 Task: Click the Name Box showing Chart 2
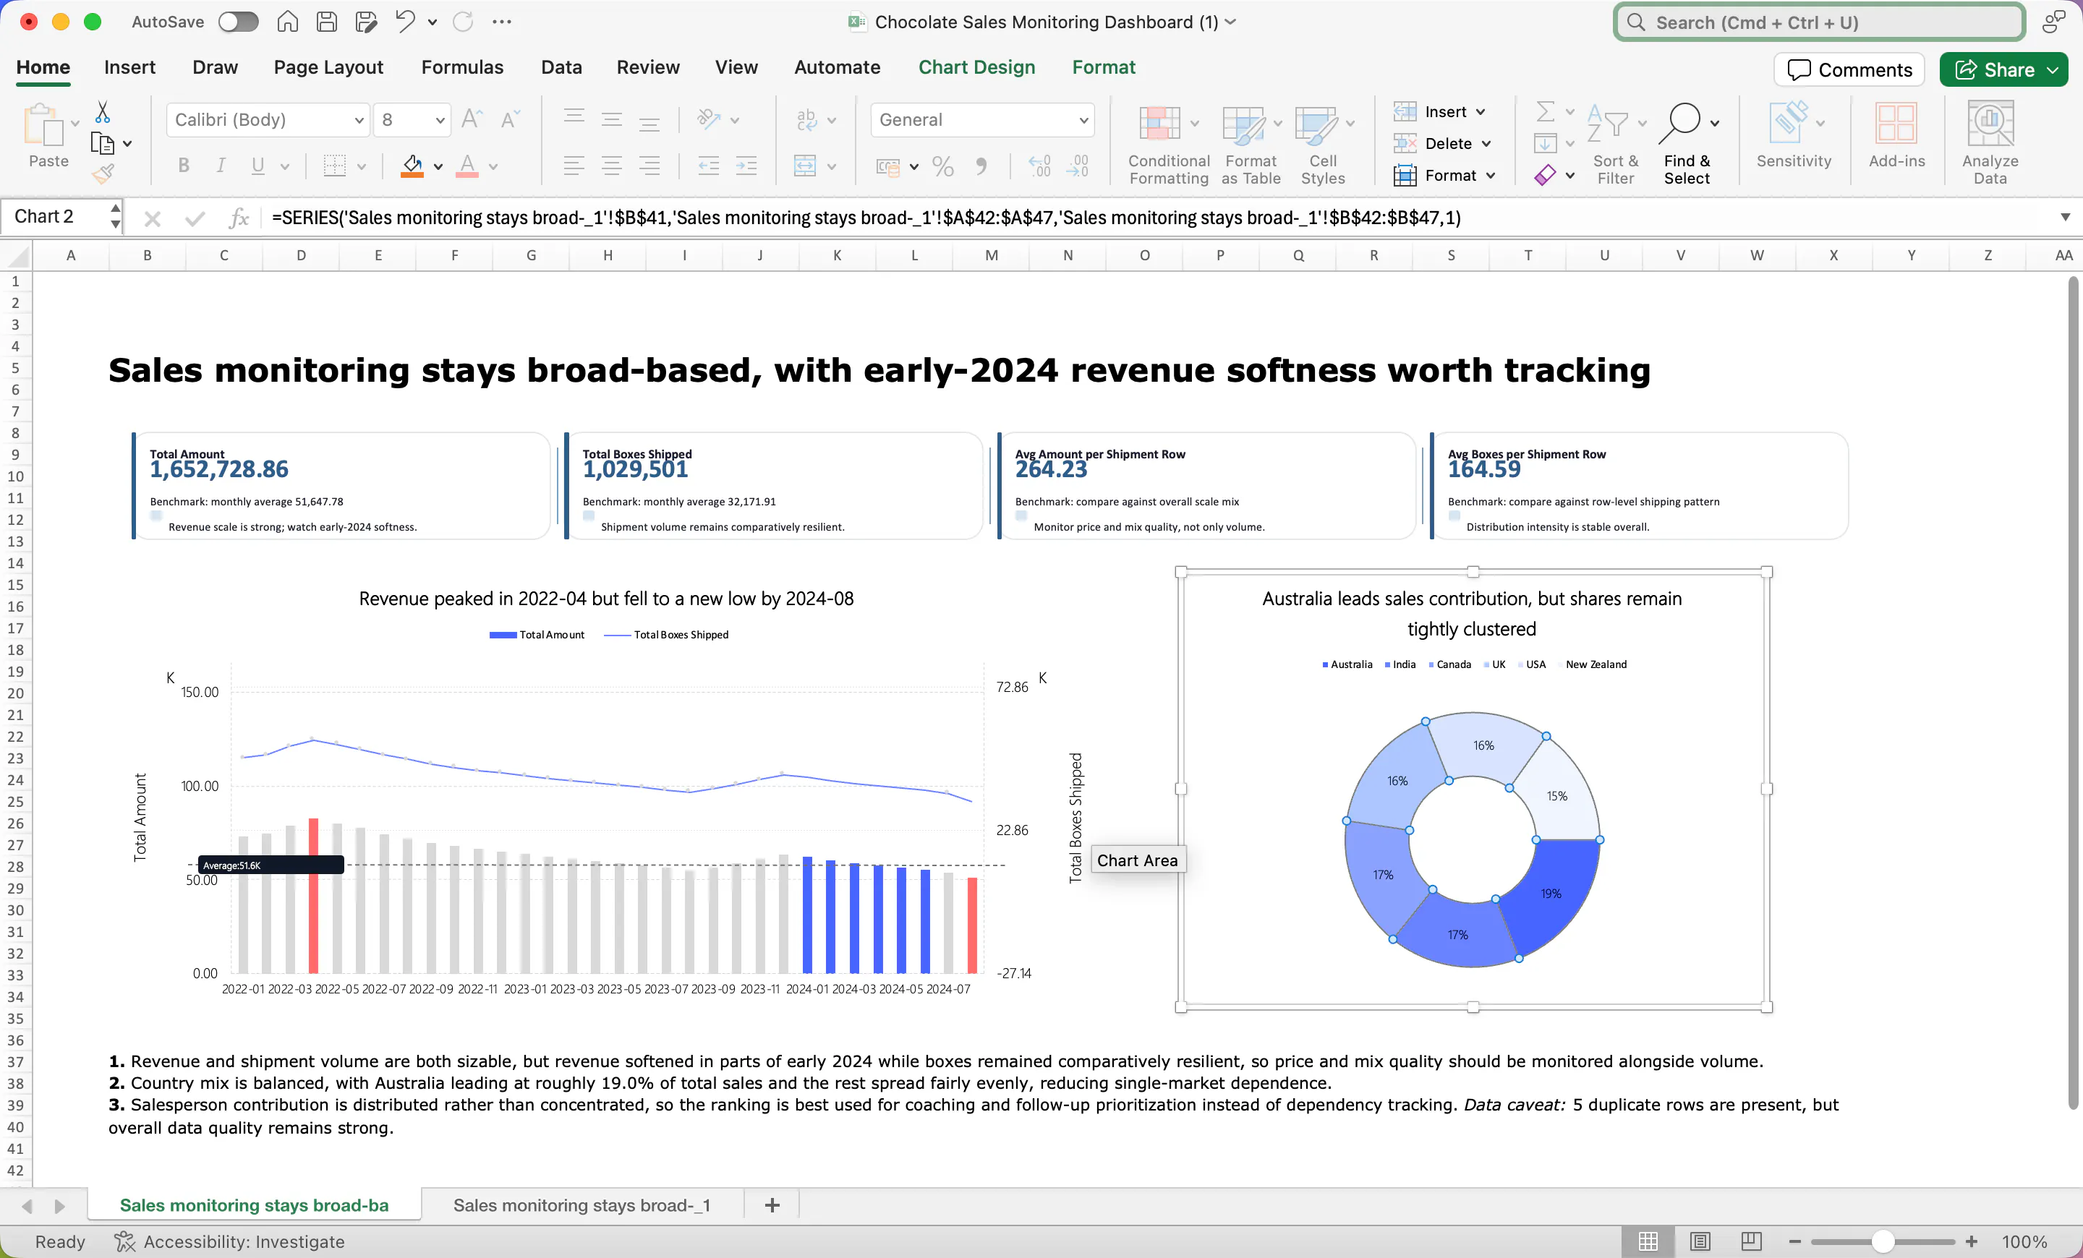pos(56,217)
